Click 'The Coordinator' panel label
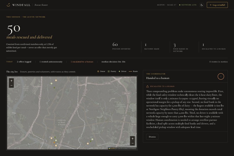The height and width of the screenshot is (156, 234). point(156,74)
